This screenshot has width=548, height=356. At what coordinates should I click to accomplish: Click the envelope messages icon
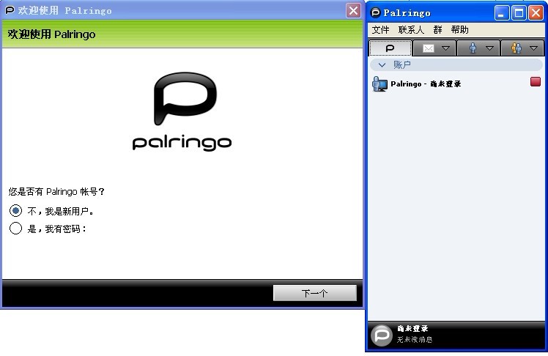click(429, 48)
